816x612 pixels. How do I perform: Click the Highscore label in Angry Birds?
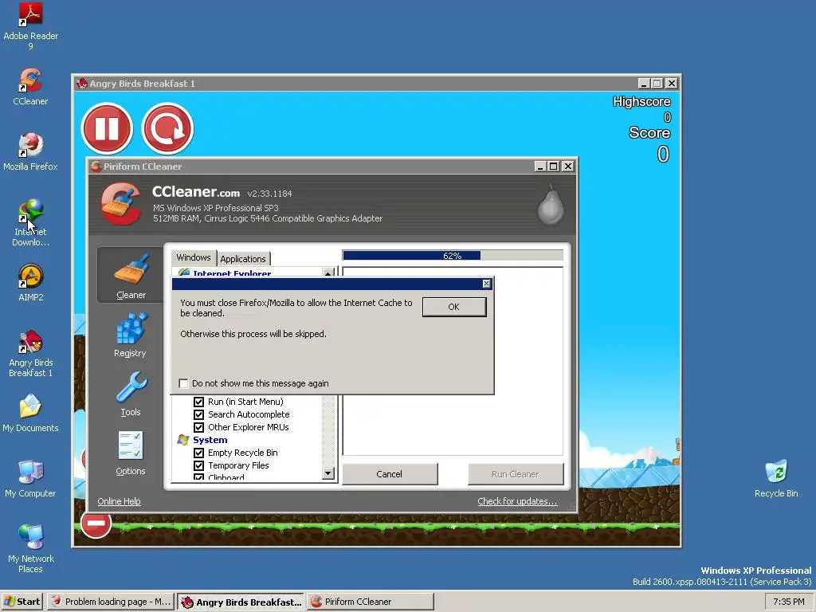(641, 101)
